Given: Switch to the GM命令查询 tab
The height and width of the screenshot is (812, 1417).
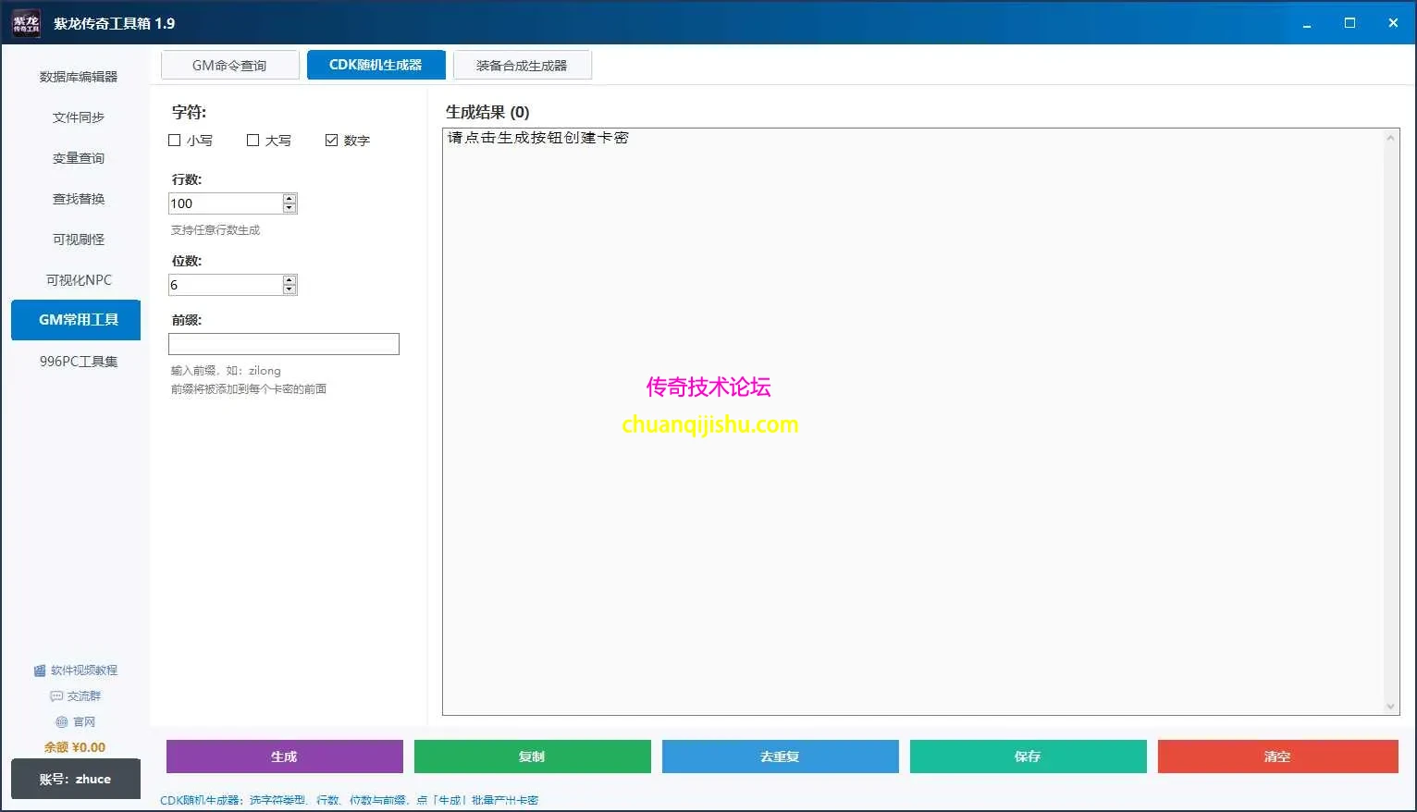Looking at the screenshot, I should tap(229, 66).
